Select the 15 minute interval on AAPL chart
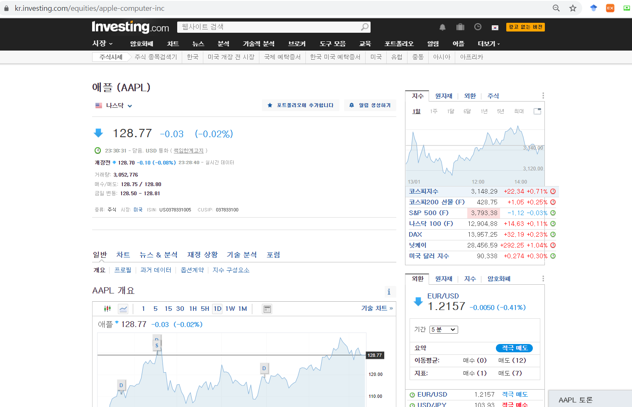This screenshot has height=407, width=632. pyautogui.click(x=168, y=309)
